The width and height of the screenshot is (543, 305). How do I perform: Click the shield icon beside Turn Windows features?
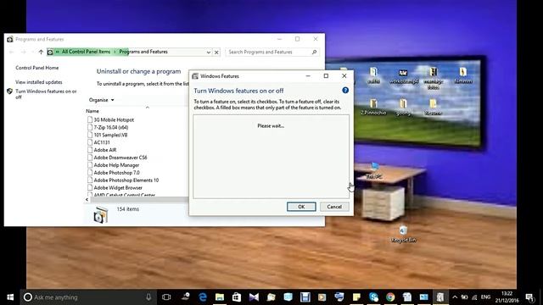[x=9, y=91]
